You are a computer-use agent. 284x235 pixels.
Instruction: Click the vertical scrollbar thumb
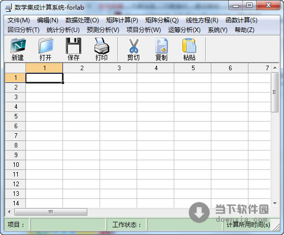[x=274, y=92]
